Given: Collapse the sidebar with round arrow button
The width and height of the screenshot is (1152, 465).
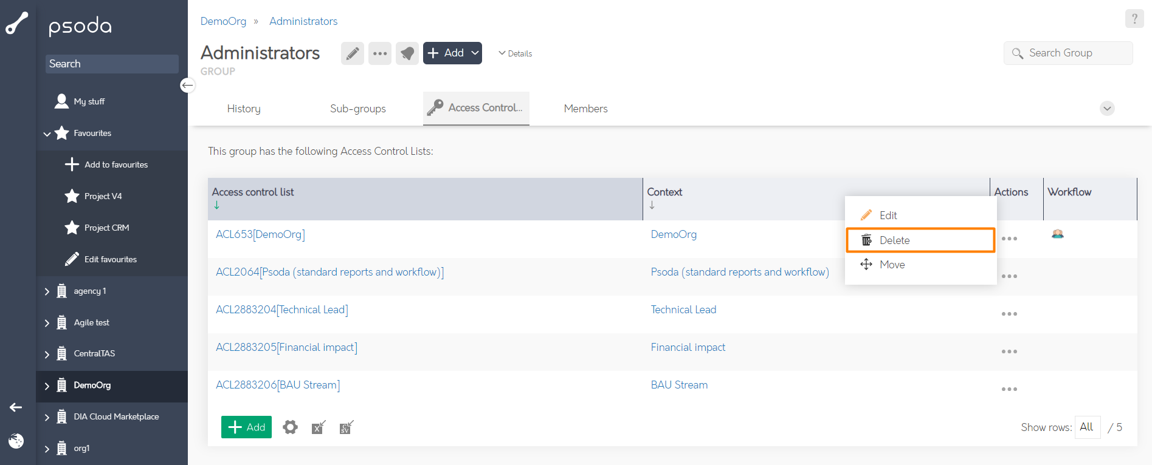Looking at the screenshot, I should (187, 86).
